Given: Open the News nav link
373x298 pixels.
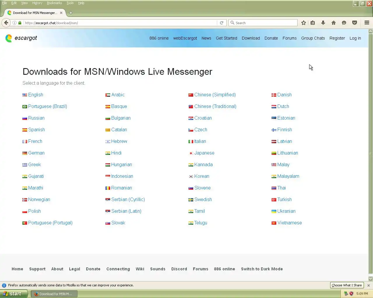Looking at the screenshot, I should [x=206, y=38].
